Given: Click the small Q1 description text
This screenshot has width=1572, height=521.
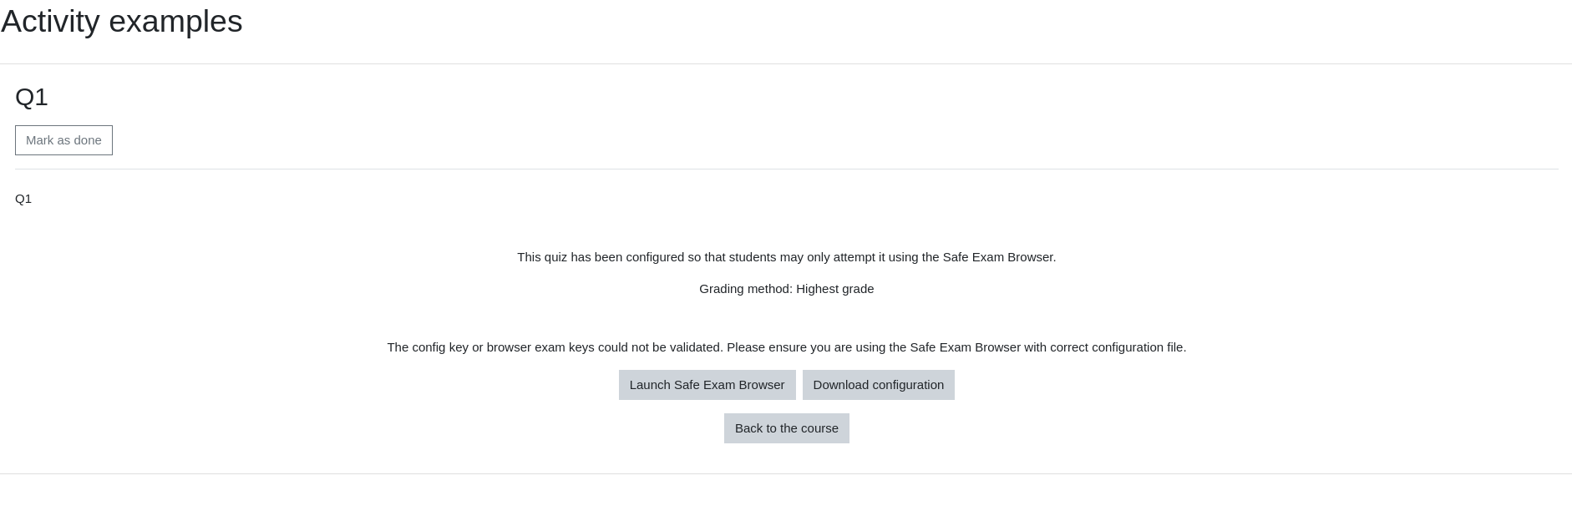Looking at the screenshot, I should (23, 199).
